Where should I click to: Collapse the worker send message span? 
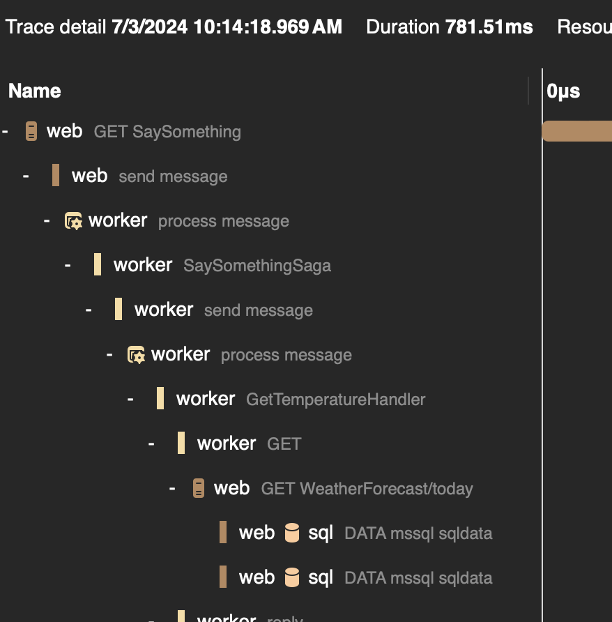89,310
